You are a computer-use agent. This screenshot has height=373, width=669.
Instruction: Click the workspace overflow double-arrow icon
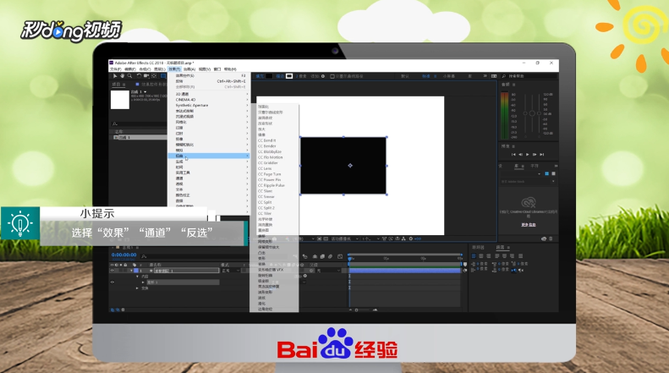[485, 76]
